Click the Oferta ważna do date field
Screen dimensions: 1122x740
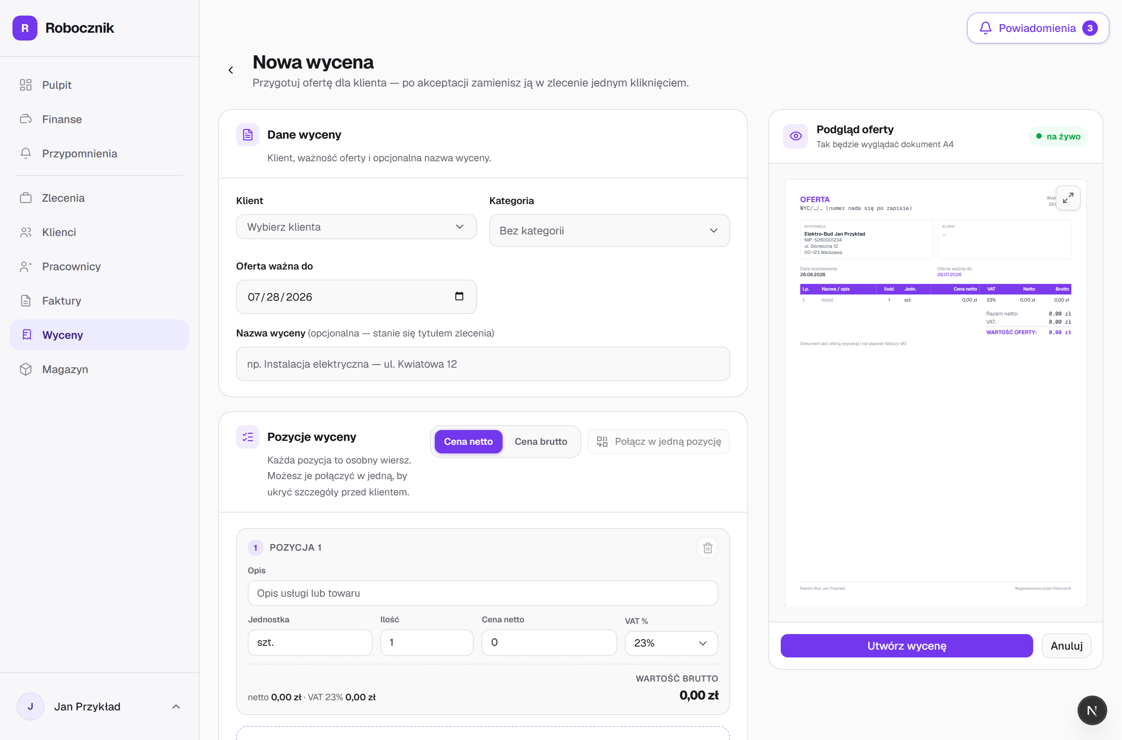point(356,297)
